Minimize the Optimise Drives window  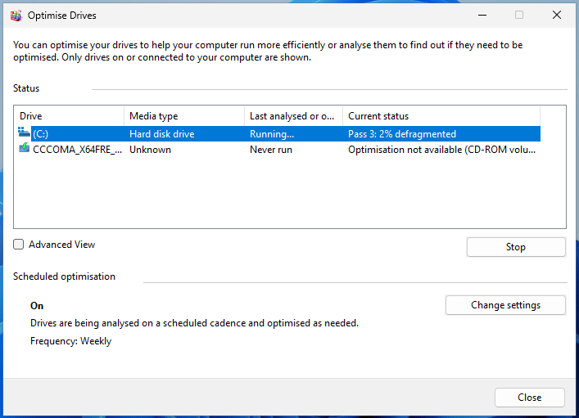point(481,16)
